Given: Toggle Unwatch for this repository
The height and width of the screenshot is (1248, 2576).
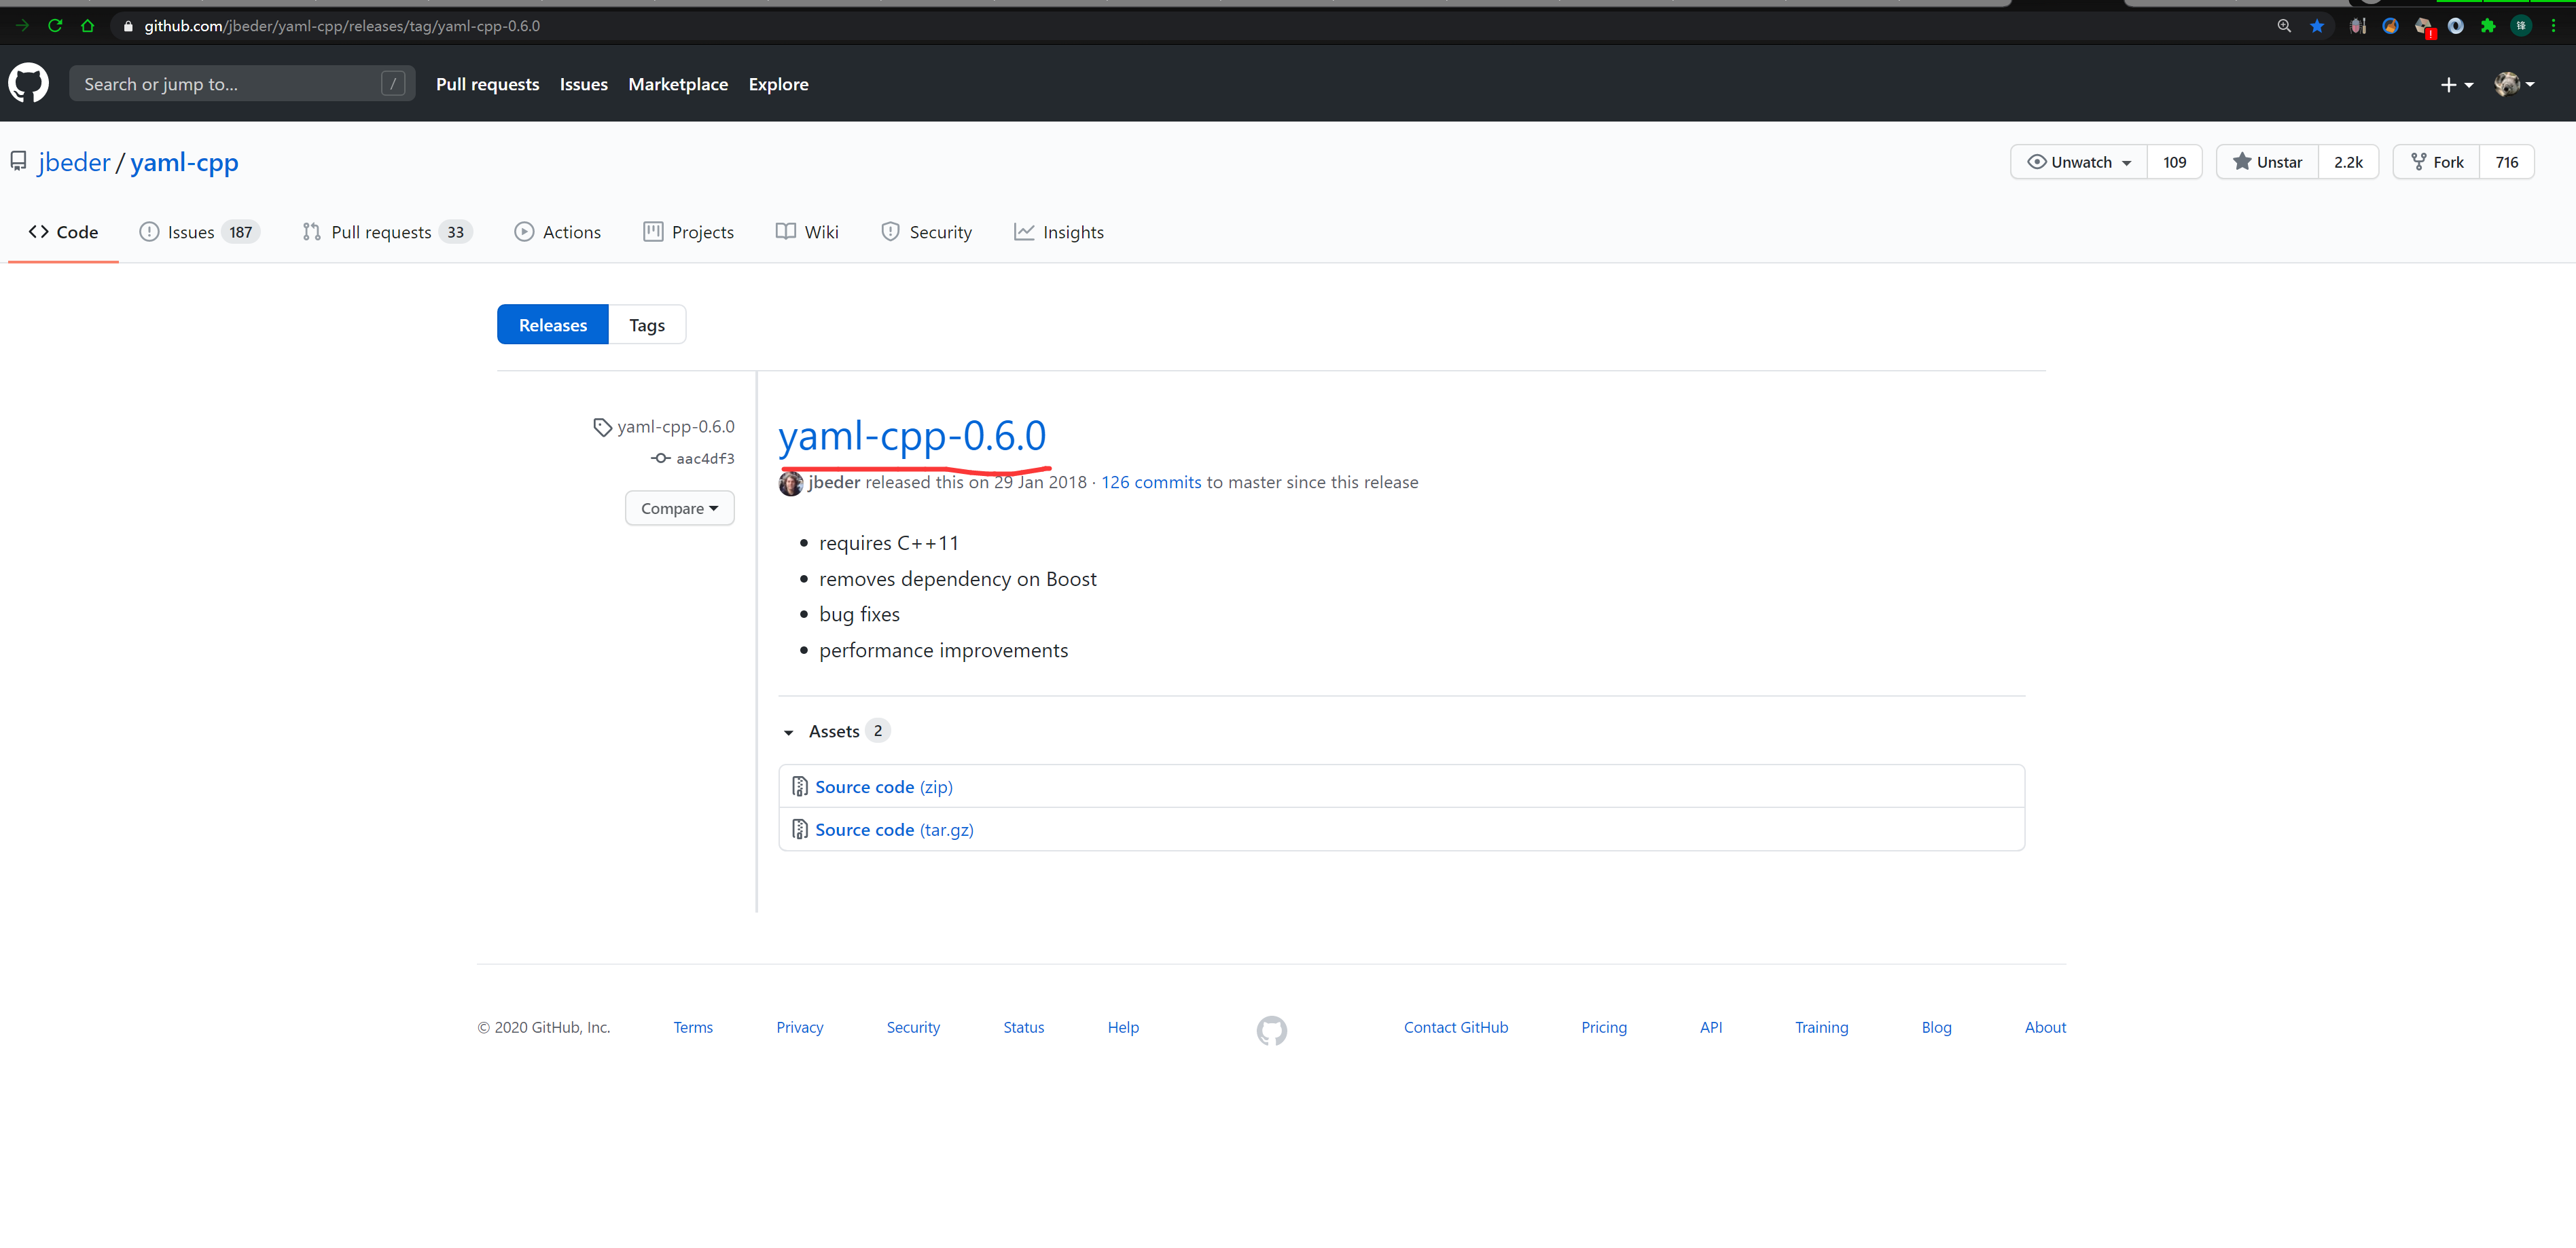Looking at the screenshot, I should 2078,162.
